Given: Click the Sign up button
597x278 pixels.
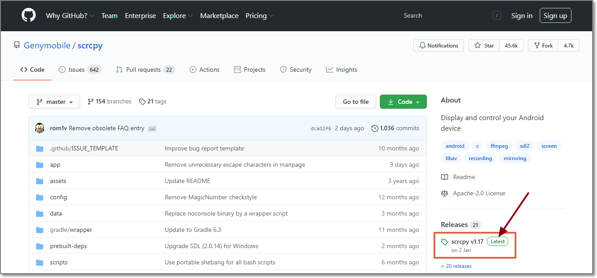Looking at the screenshot, I should coord(555,15).
